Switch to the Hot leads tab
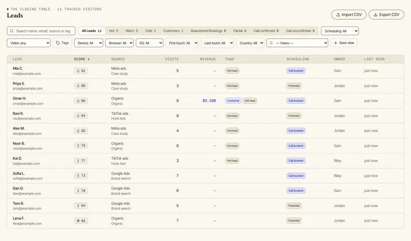The image size is (411, 241). [114, 31]
